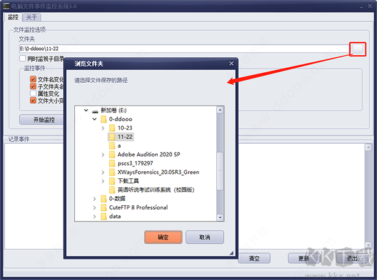Expand the CuteFTP 8 Professional node
The height and width of the screenshot is (280, 377).
coord(94,208)
